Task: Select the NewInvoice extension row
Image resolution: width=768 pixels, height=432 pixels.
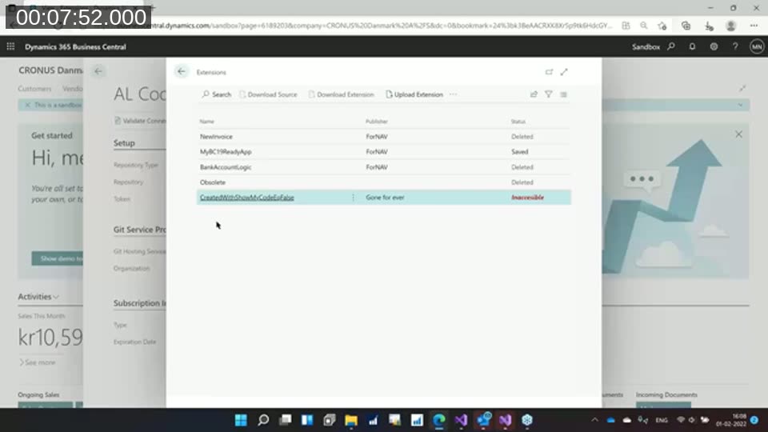Action: coord(384,137)
